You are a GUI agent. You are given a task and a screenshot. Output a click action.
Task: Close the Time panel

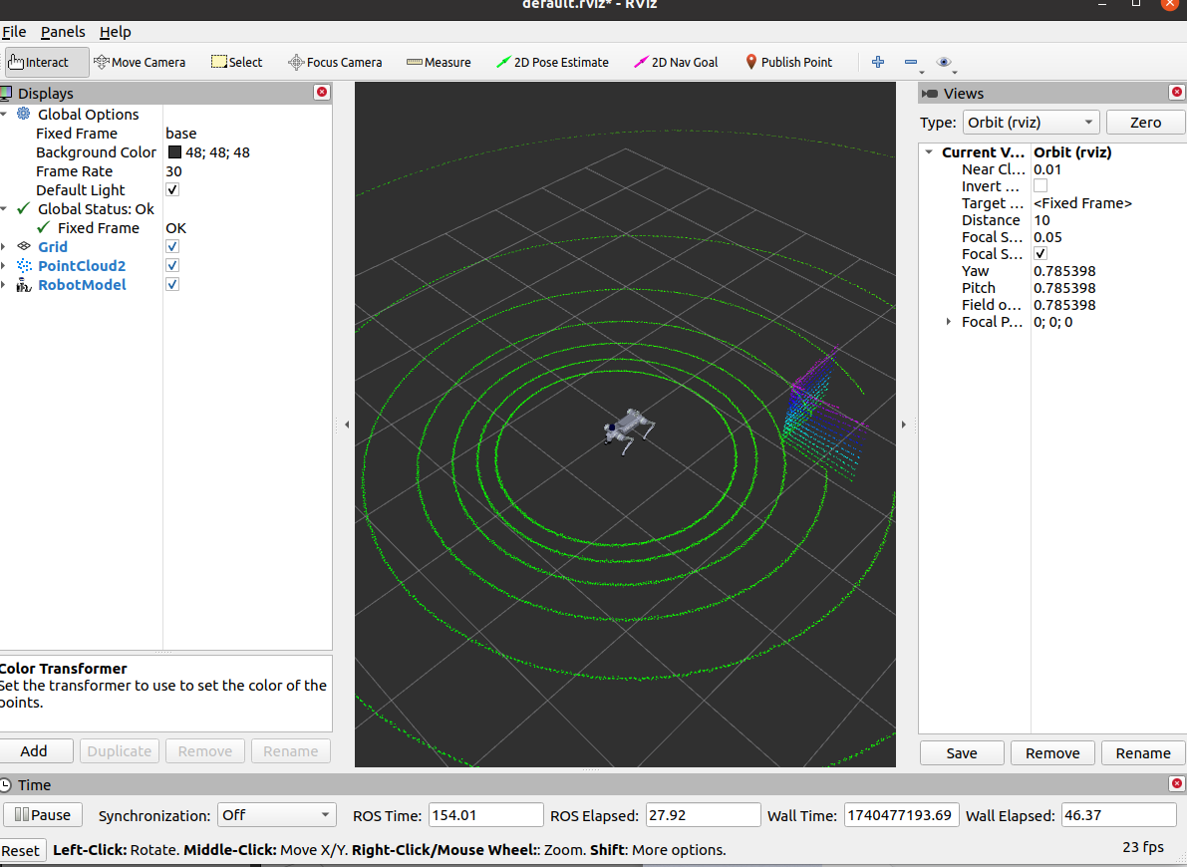1176,783
